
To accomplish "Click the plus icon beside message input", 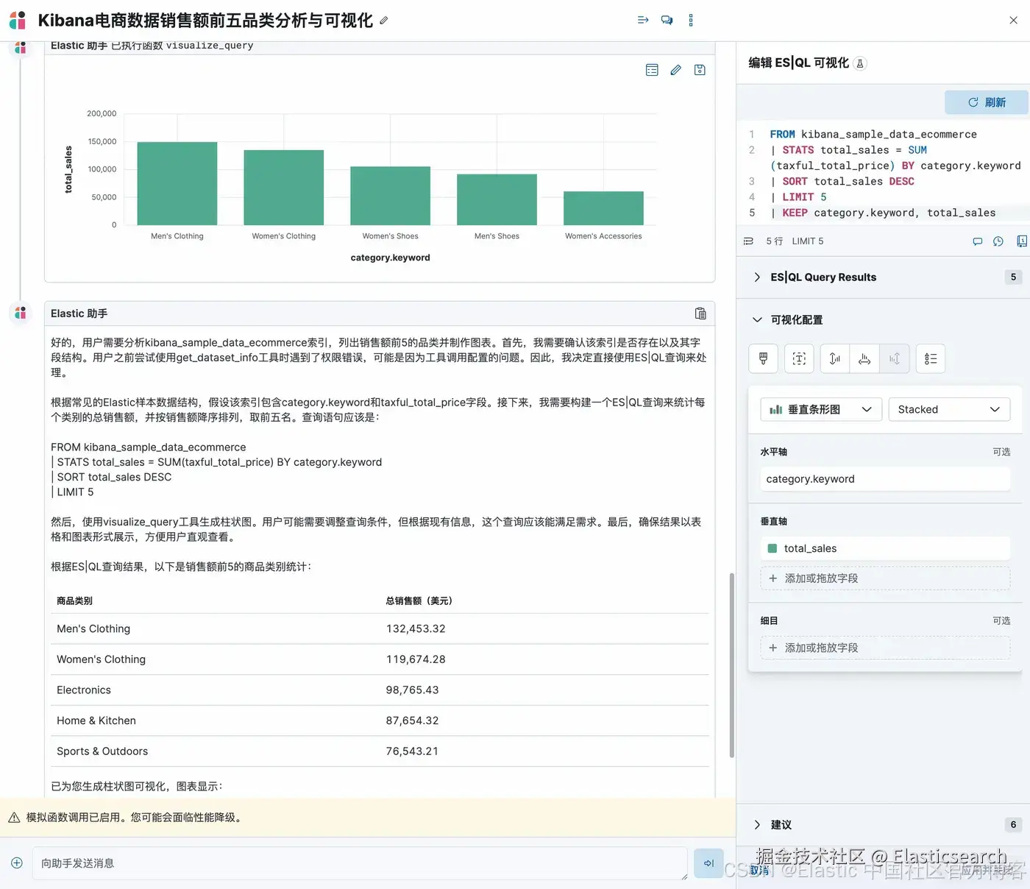I will pyautogui.click(x=17, y=863).
